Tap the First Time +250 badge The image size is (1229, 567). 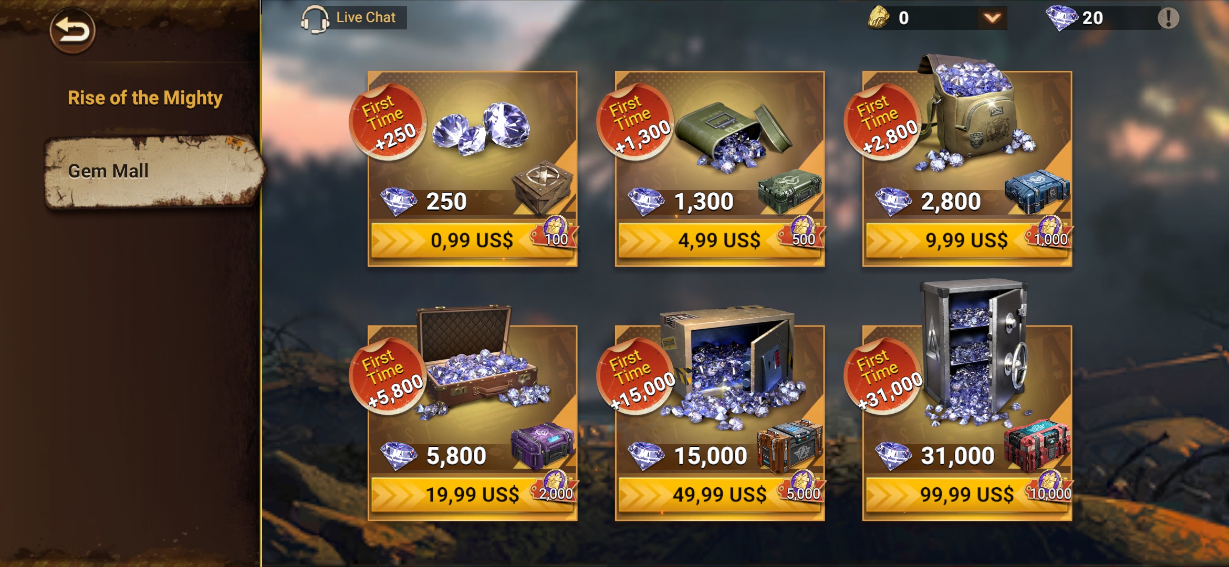(388, 122)
